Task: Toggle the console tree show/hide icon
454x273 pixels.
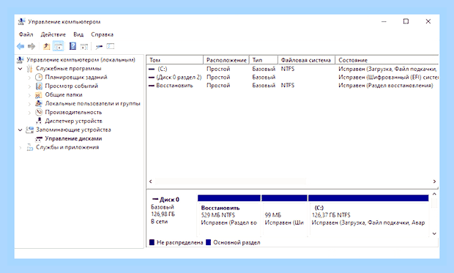Action: 58,46
